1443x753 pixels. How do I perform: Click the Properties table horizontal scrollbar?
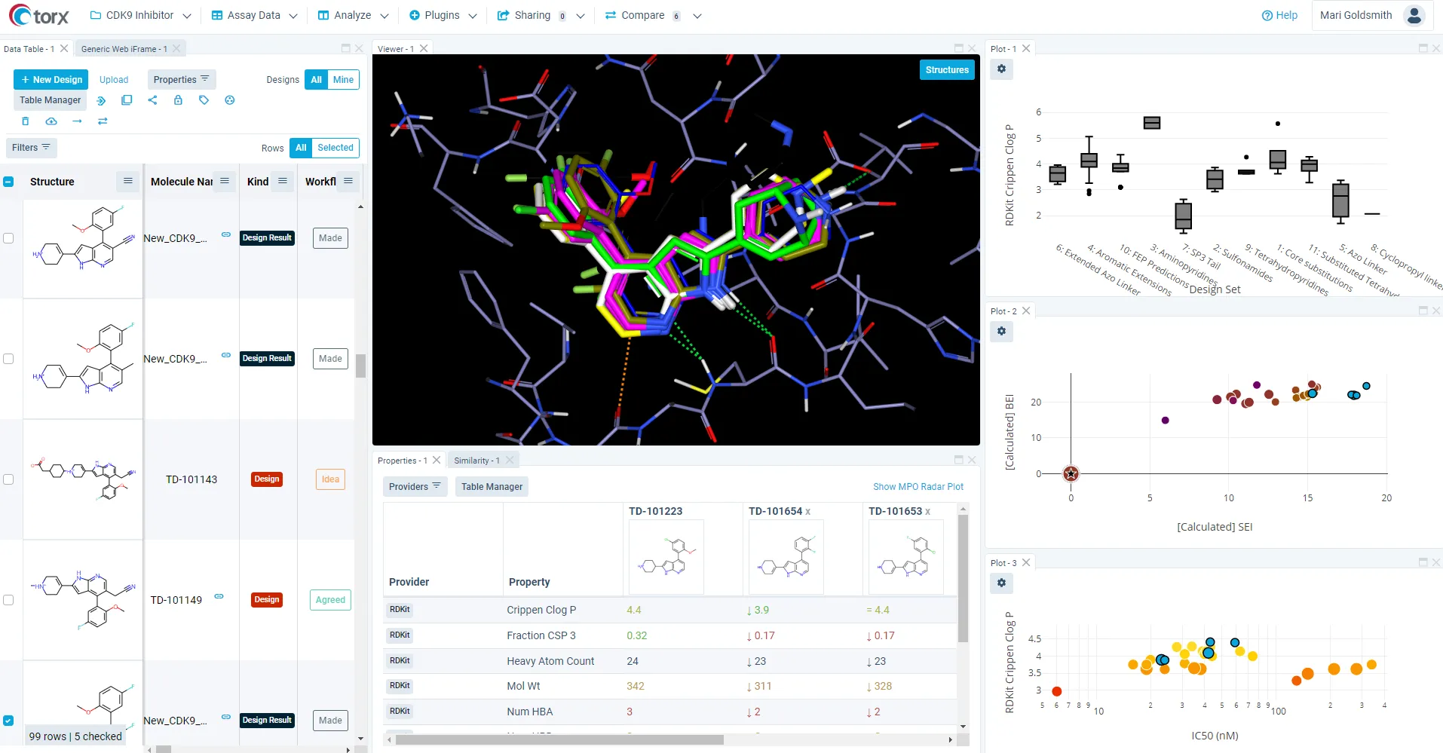click(x=559, y=740)
